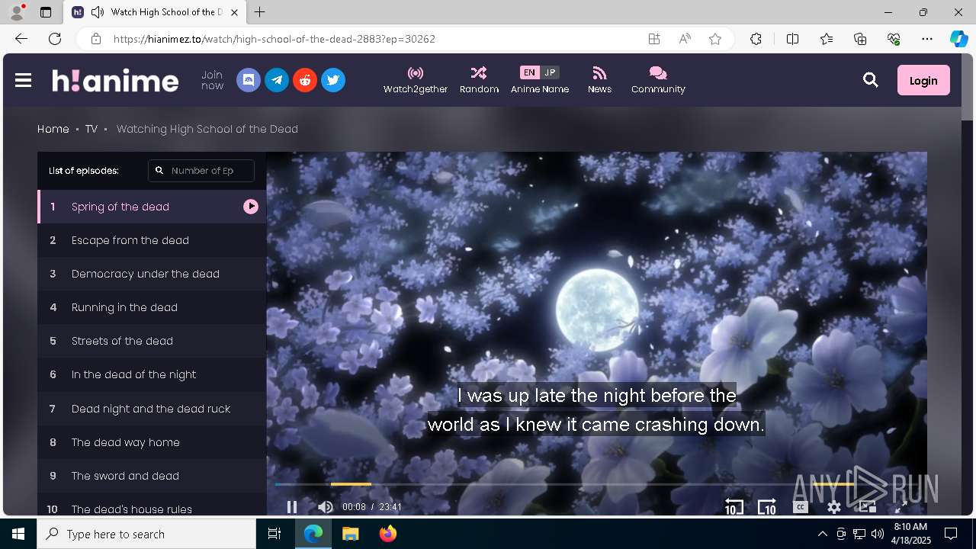Viewport: 976px width, 549px height.
Task: Open browser Extensions puzzle icon
Action: pyautogui.click(x=756, y=39)
